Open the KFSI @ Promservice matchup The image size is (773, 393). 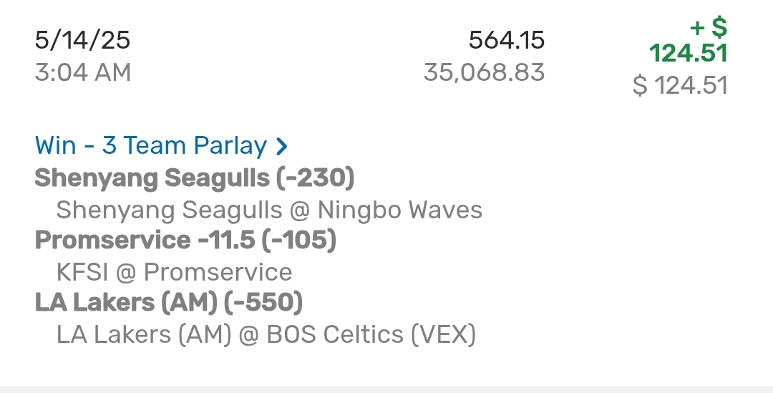tap(174, 272)
